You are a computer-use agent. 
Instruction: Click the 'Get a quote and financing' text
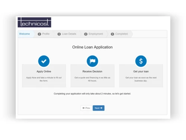(x=92, y=79)
